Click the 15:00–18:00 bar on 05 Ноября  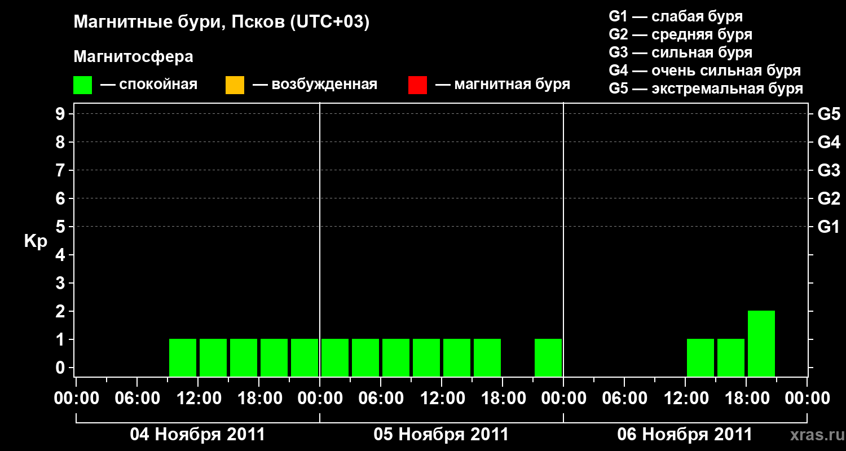(487, 357)
